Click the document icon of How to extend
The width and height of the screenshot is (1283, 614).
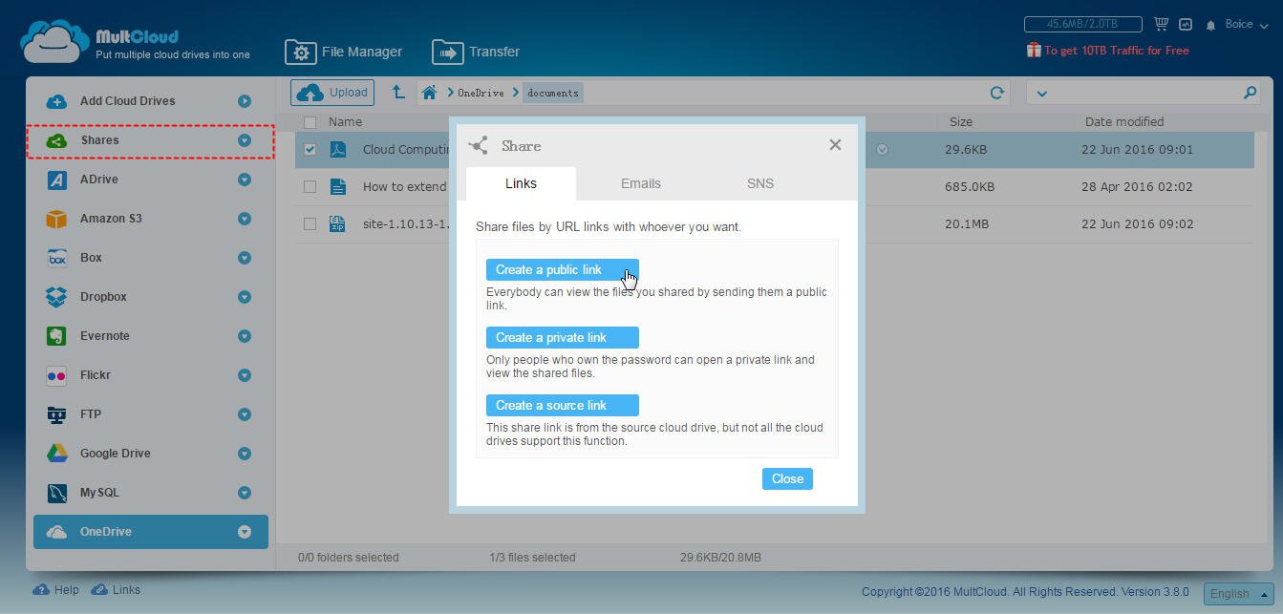[337, 186]
